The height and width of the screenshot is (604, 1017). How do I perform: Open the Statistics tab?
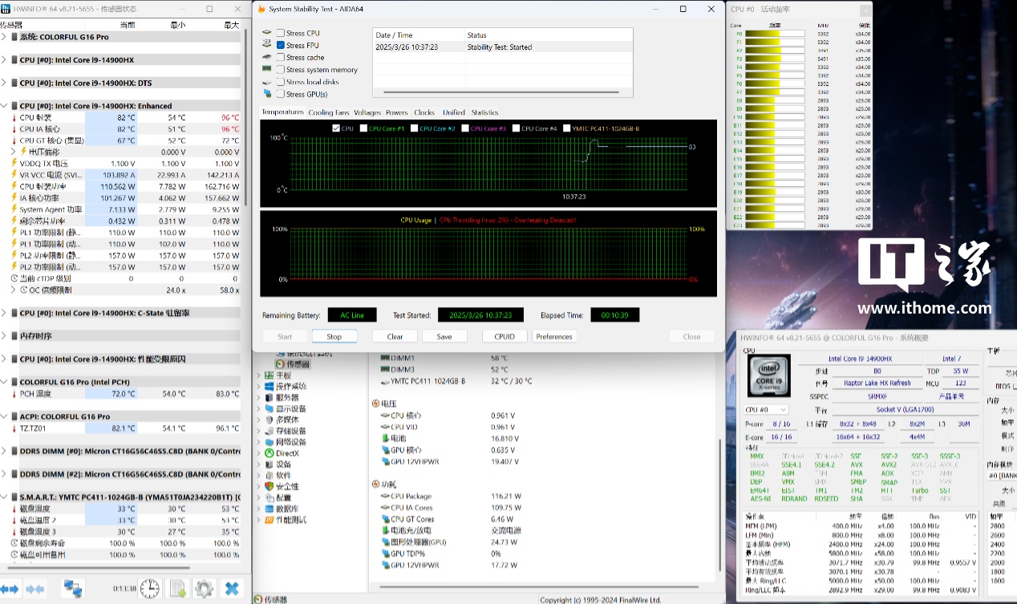484,112
